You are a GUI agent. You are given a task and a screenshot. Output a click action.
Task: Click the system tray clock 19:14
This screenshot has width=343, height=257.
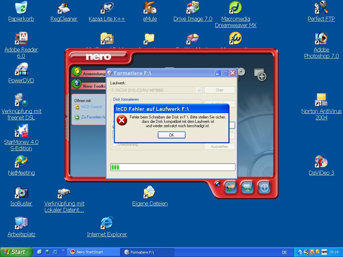pyautogui.click(x=334, y=252)
